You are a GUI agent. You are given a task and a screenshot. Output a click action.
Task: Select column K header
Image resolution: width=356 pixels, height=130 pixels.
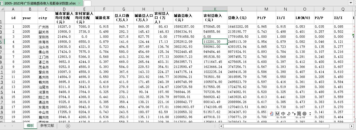215,9
